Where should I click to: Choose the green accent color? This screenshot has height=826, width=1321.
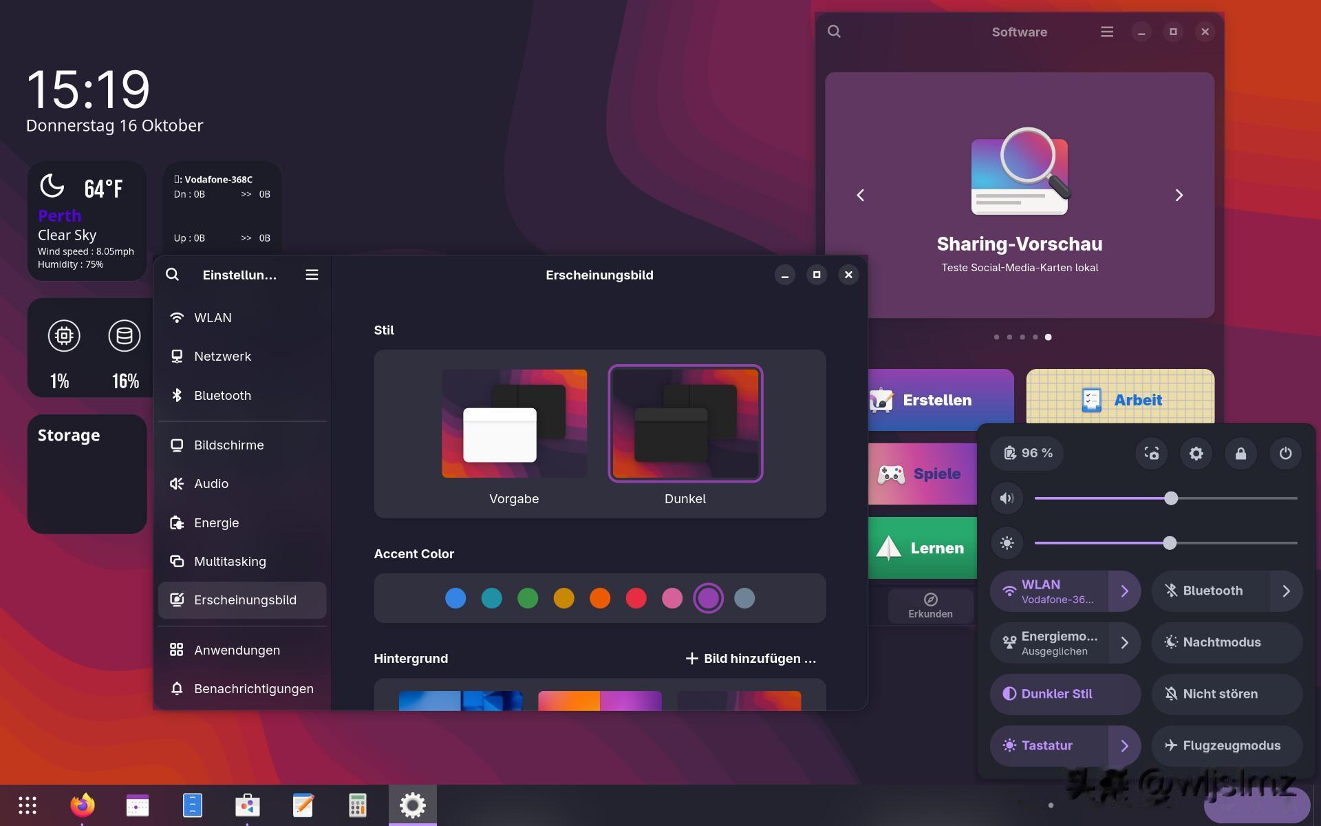528,598
